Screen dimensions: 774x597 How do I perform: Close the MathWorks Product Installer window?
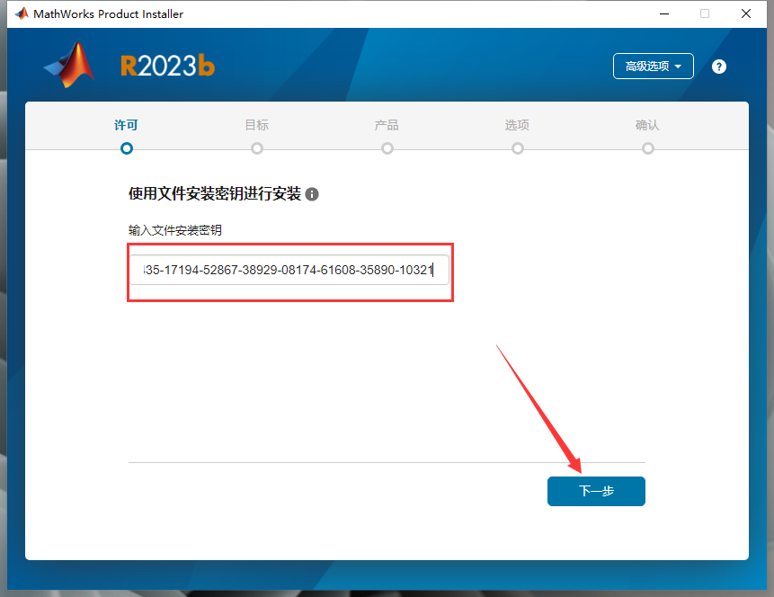[x=746, y=13]
